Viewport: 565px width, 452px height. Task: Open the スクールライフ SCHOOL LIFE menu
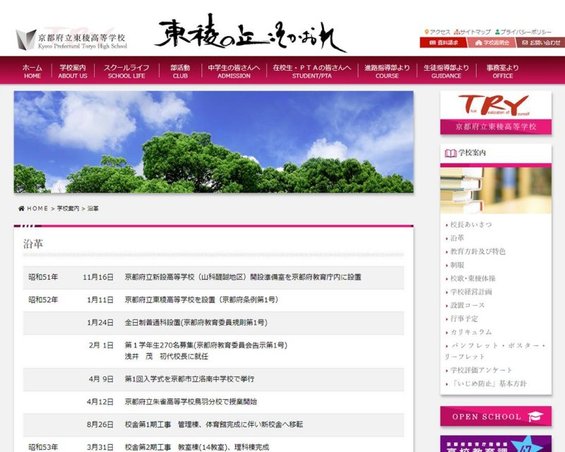click(x=126, y=71)
